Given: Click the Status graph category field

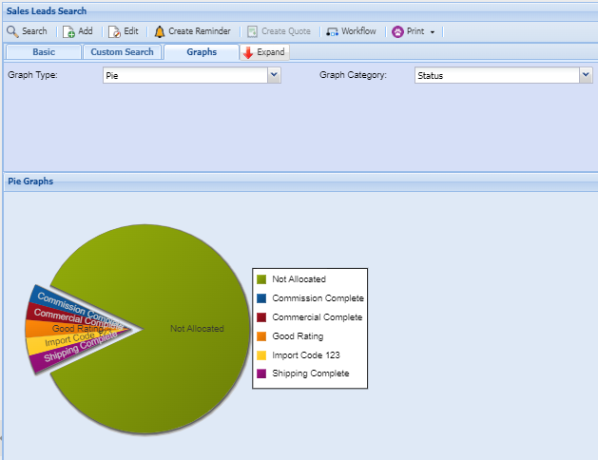Looking at the screenshot, I should pyautogui.click(x=497, y=75).
